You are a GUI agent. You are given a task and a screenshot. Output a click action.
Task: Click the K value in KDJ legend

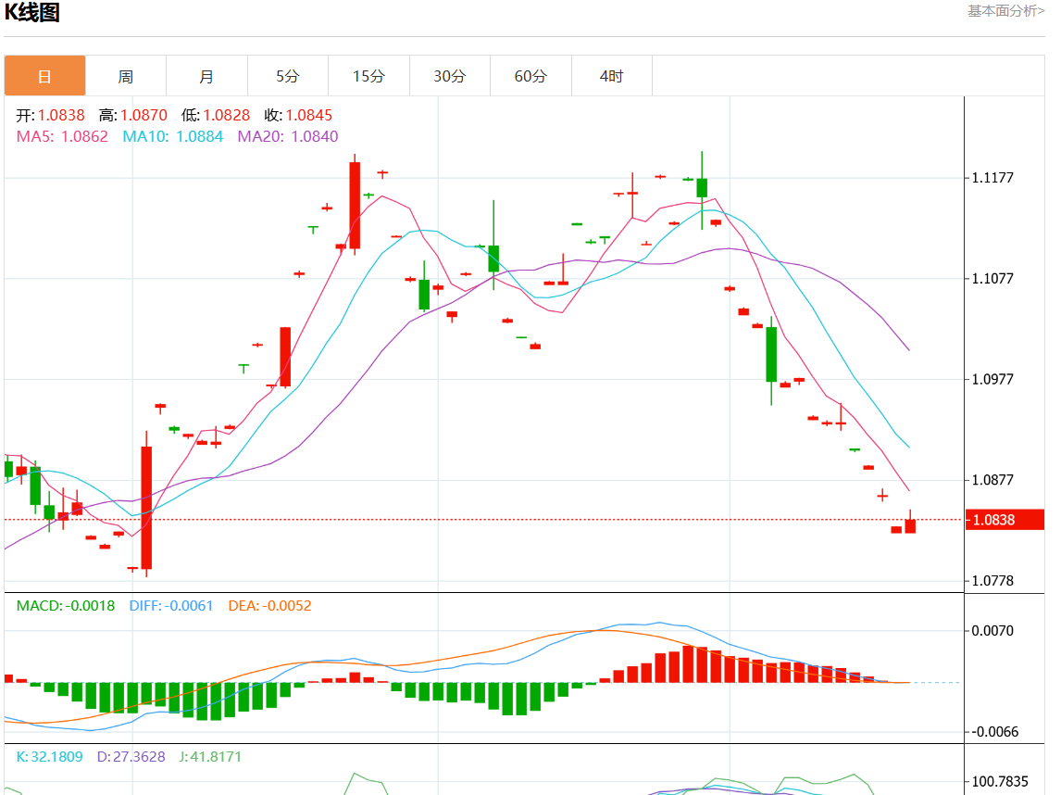[x=49, y=756]
